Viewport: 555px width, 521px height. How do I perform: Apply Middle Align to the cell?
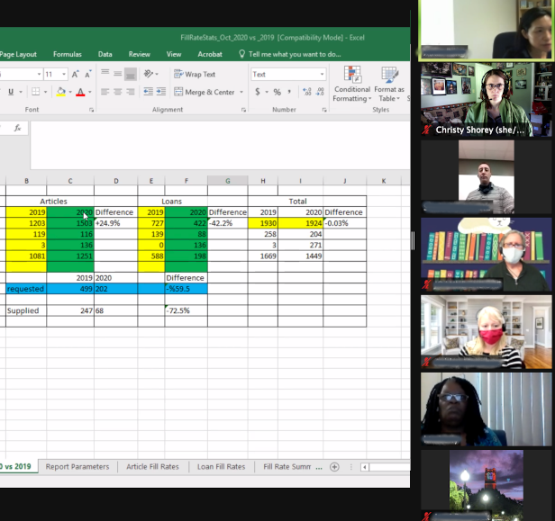[x=117, y=74]
